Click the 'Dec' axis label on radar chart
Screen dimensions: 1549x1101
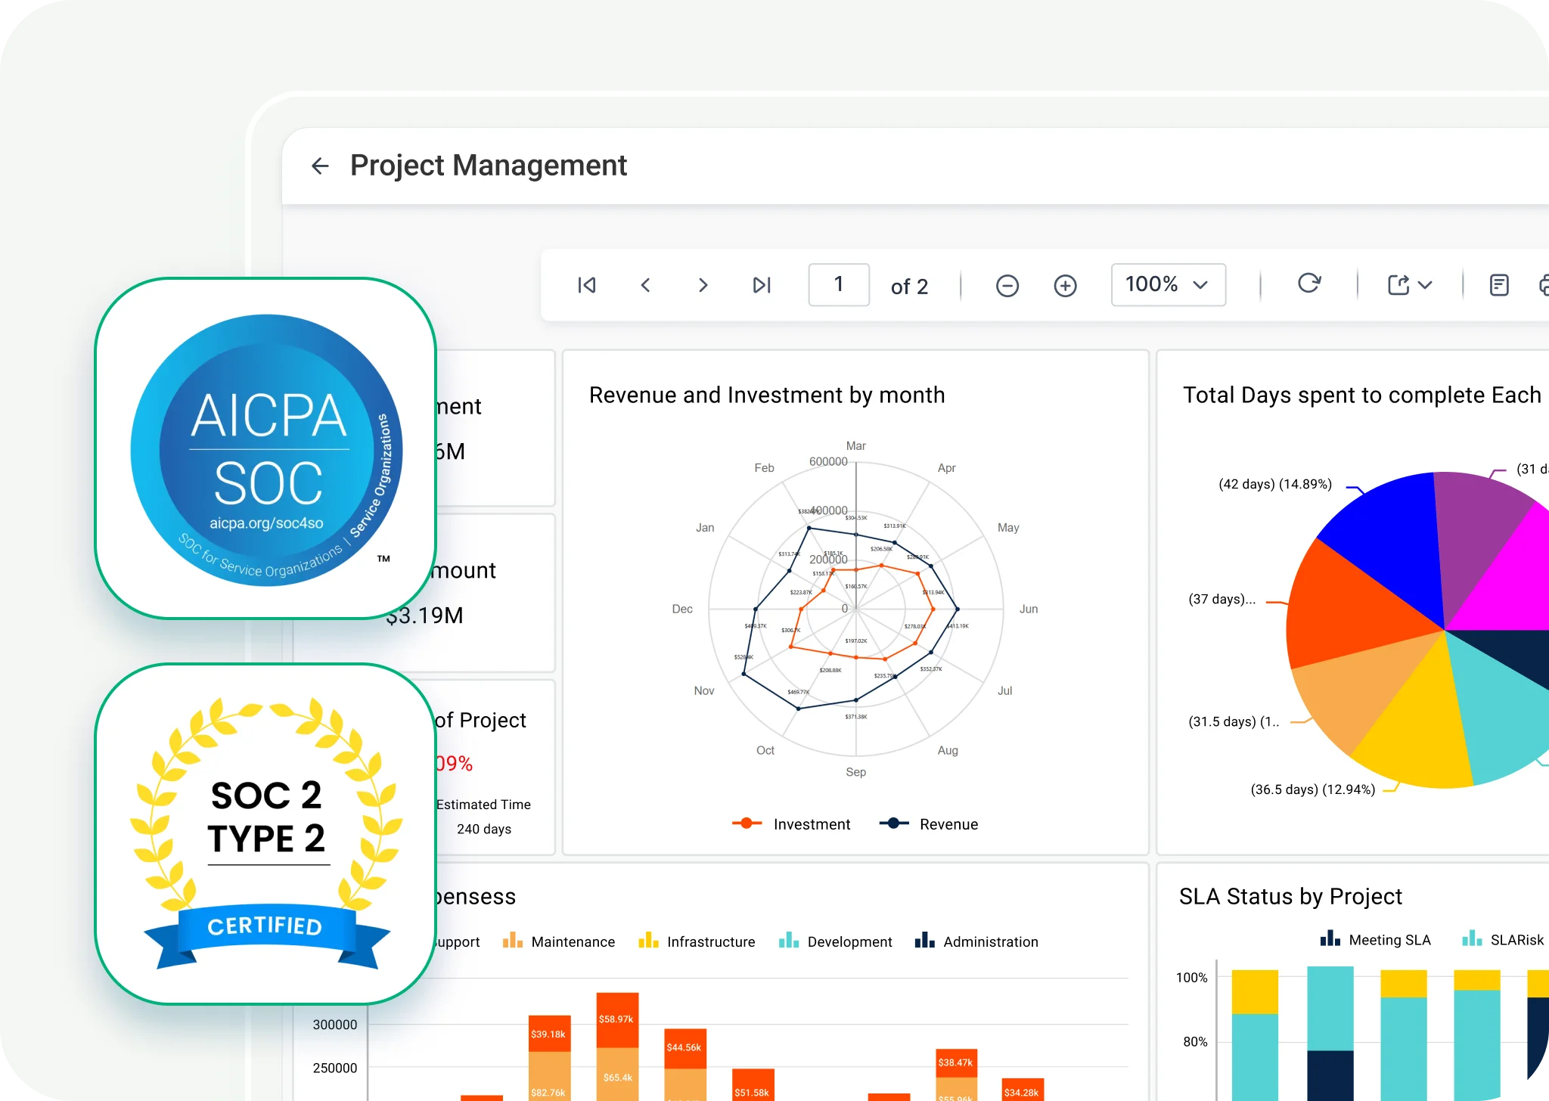(682, 609)
